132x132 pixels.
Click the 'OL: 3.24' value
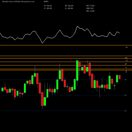pyautogui.click(x=90, y=11)
